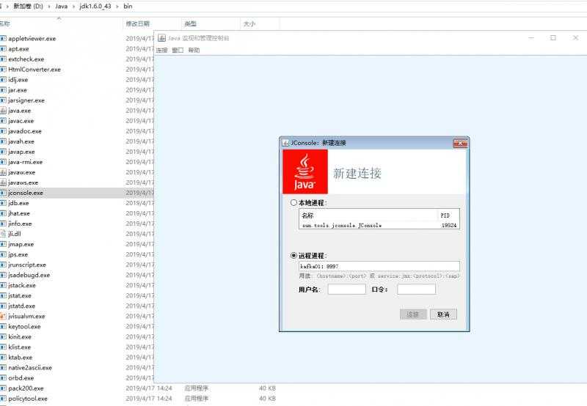Click the javac.exe file icon
This screenshot has width=587, height=406.
(x=4, y=121)
